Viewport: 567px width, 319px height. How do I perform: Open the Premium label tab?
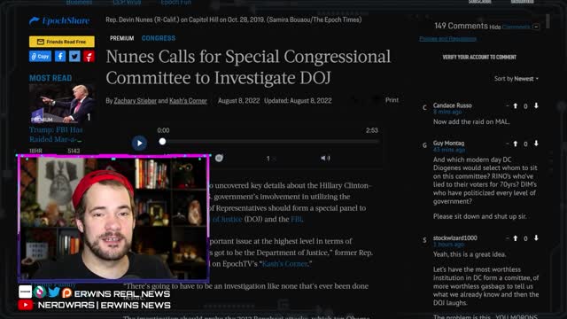click(x=122, y=38)
